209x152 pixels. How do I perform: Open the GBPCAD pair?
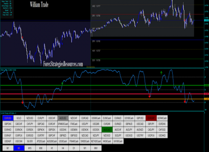41,124
